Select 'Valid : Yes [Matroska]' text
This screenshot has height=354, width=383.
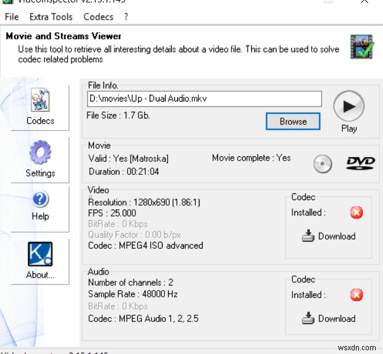pyautogui.click(x=129, y=159)
